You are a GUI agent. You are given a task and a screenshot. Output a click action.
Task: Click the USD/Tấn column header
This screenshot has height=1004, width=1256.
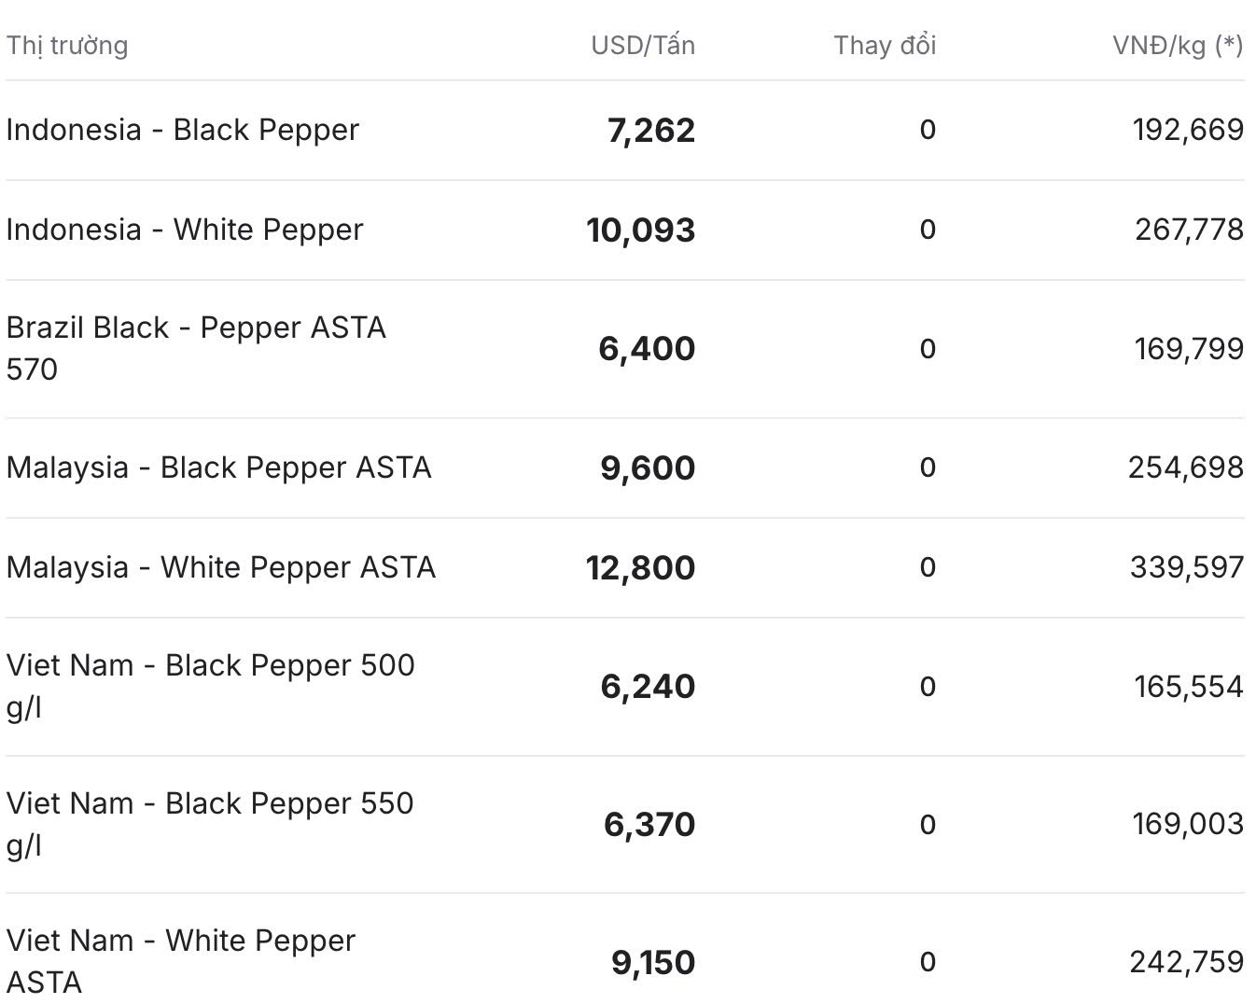coord(643,45)
